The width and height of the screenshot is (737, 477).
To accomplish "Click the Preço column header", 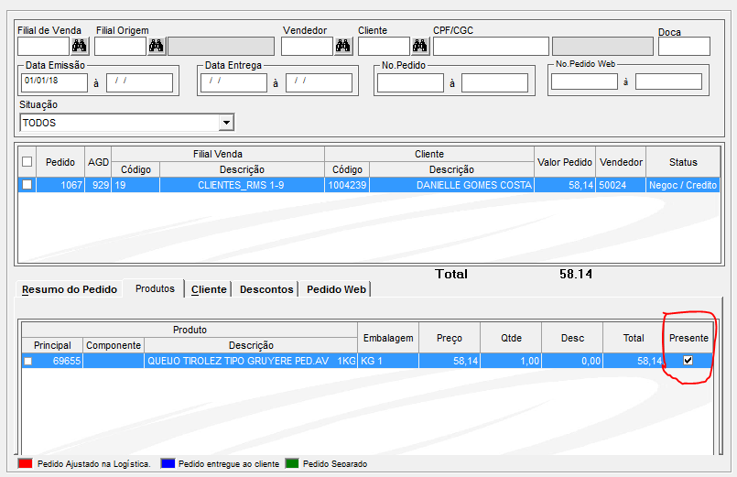I will pos(450,338).
